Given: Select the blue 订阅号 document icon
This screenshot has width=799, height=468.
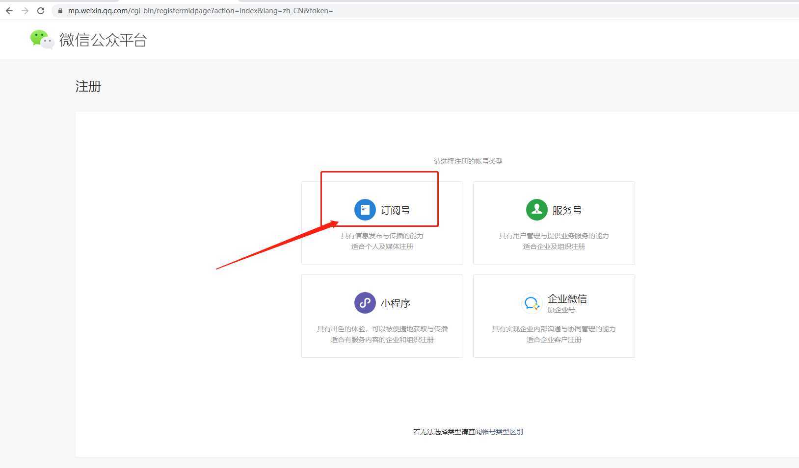Looking at the screenshot, I should tap(365, 210).
